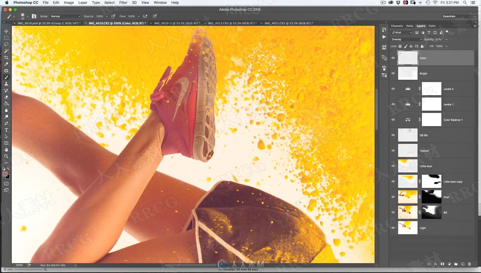Viewport: 481px width, 273px height.
Task: Select the Lasso tool
Action: pos(6,44)
